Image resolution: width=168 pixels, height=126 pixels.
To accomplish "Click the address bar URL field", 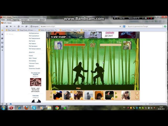I will click(79, 26).
